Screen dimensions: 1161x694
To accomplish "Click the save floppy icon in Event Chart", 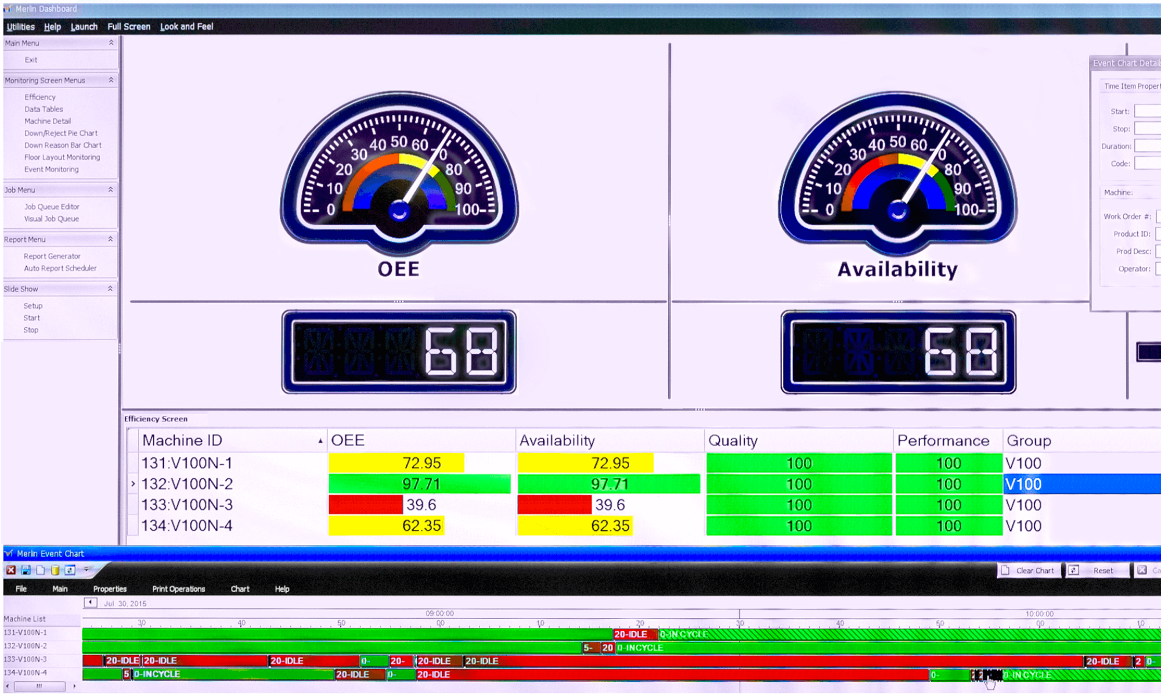I will click(26, 570).
